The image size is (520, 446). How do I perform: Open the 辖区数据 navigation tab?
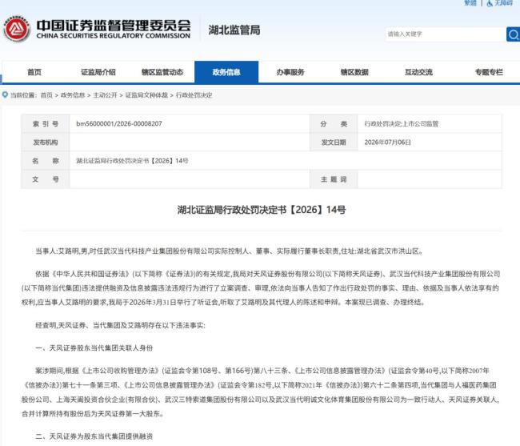[354, 72]
